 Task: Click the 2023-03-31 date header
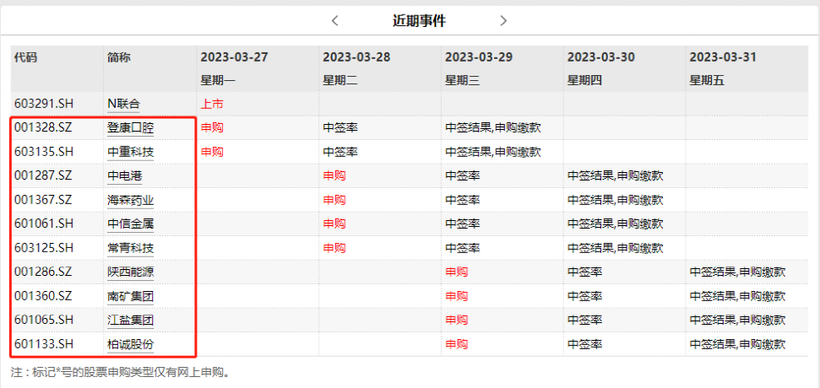click(723, 57)
